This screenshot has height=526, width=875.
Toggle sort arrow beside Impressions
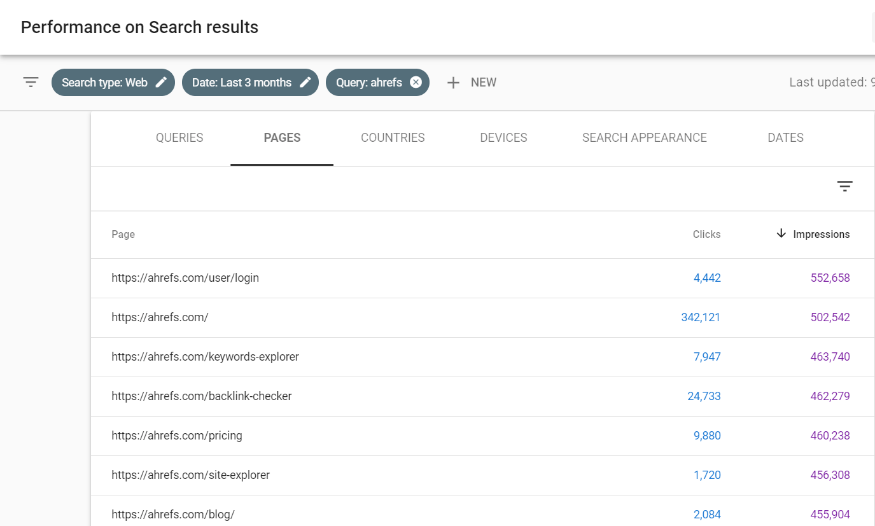click(x=781, y=234)
